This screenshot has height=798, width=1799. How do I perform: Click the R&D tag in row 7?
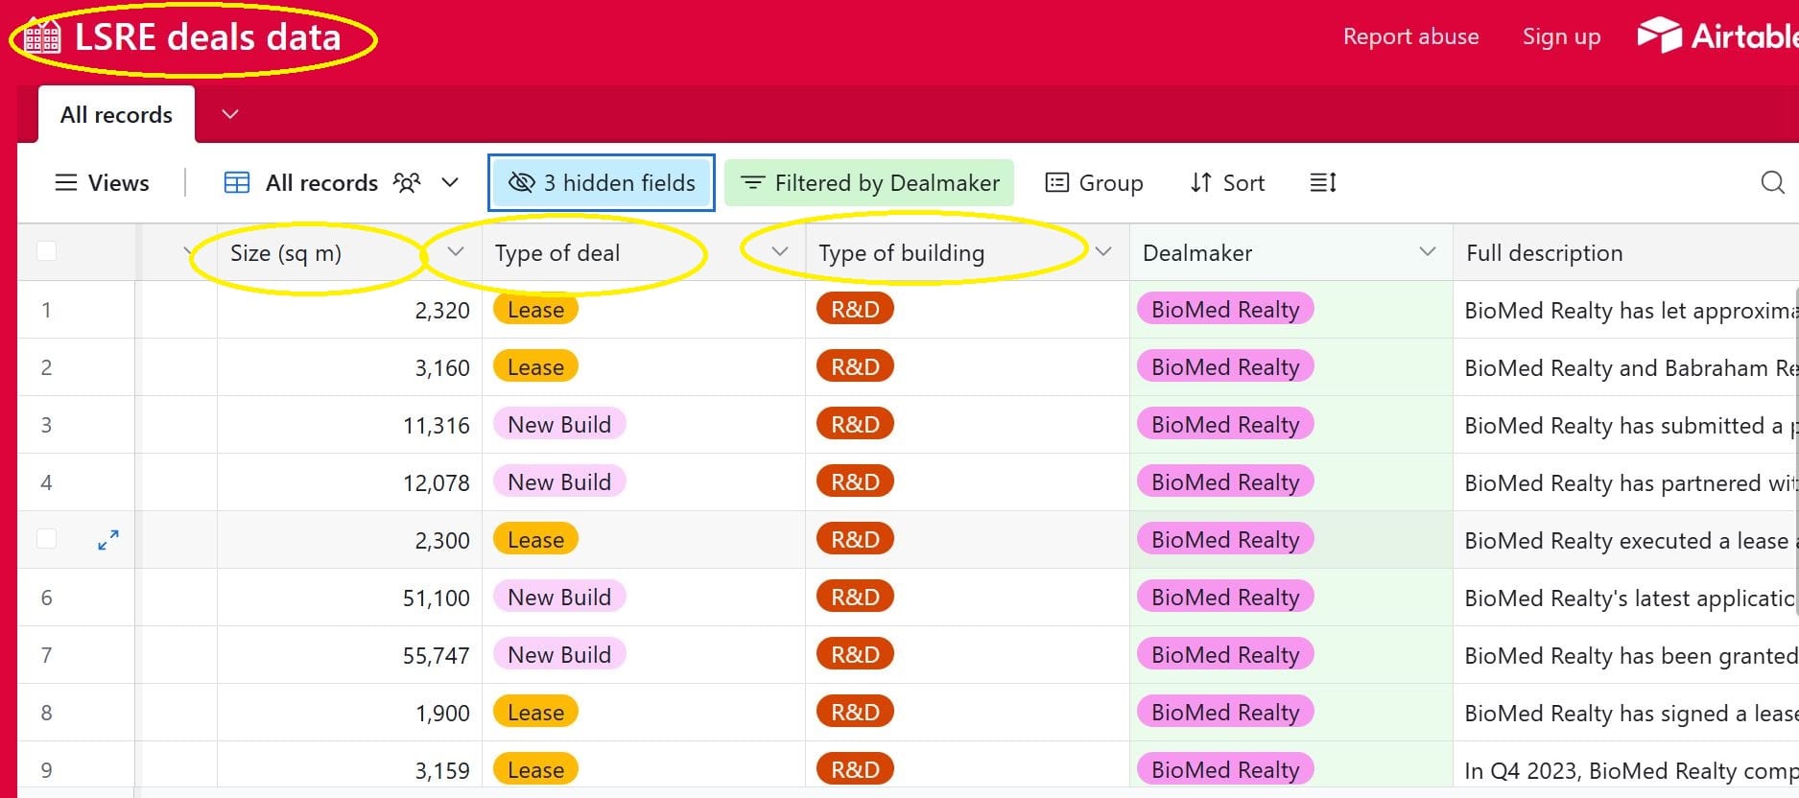pyautogui.click(x=855, y=654)
